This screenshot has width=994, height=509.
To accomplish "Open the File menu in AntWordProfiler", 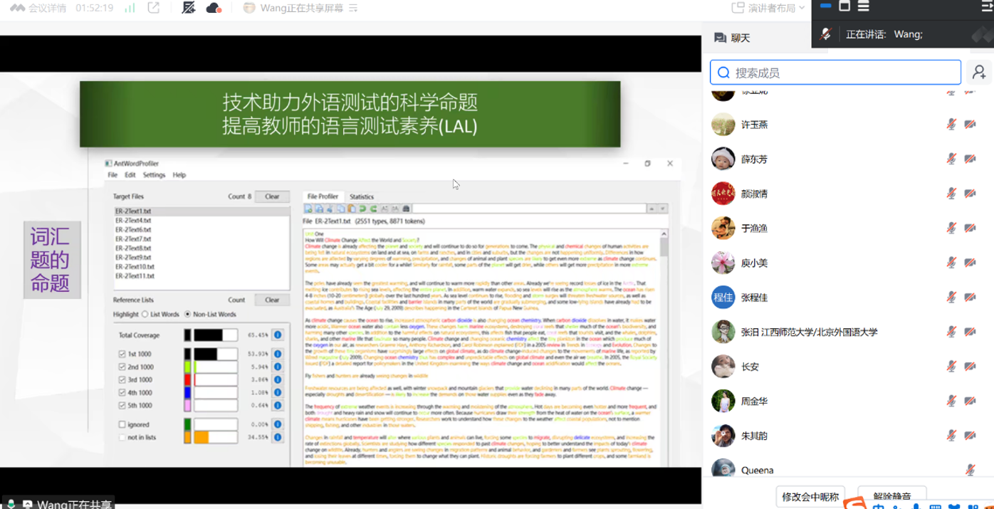I will (x=113, y=174).
